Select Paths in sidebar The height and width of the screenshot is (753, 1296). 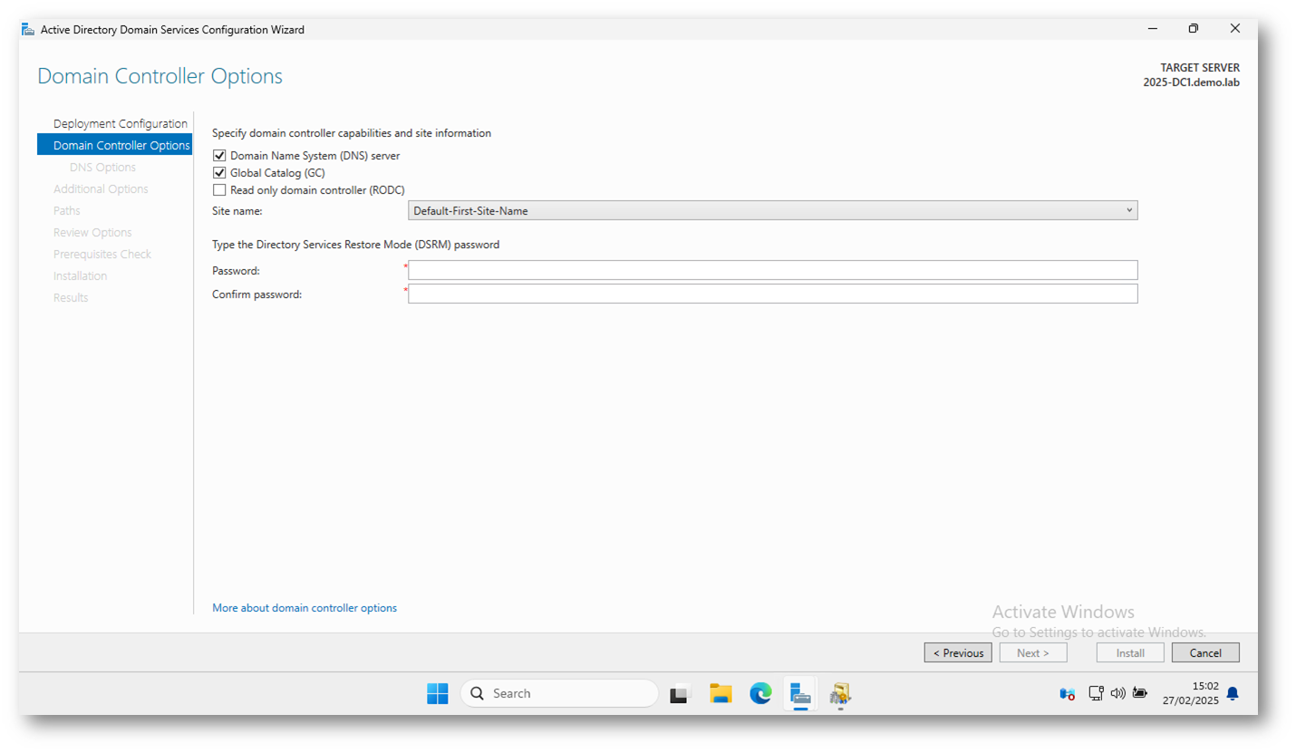tap(67, 210)
